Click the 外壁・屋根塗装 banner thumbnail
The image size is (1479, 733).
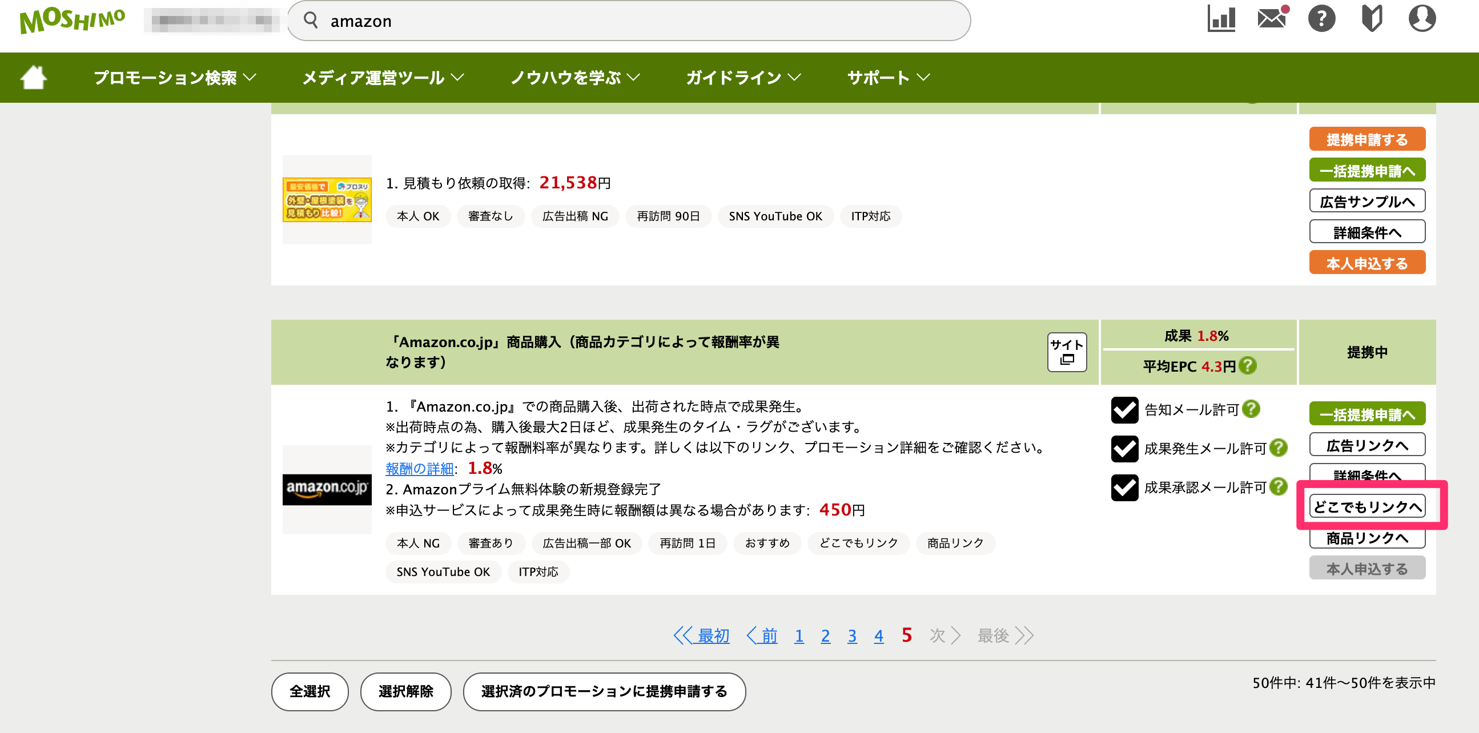[x=327, y=200]
